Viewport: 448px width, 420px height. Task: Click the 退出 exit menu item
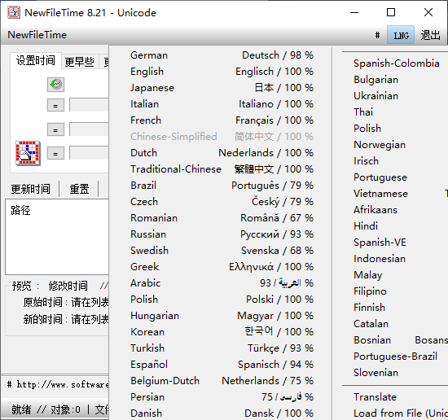tap(430, 35)
